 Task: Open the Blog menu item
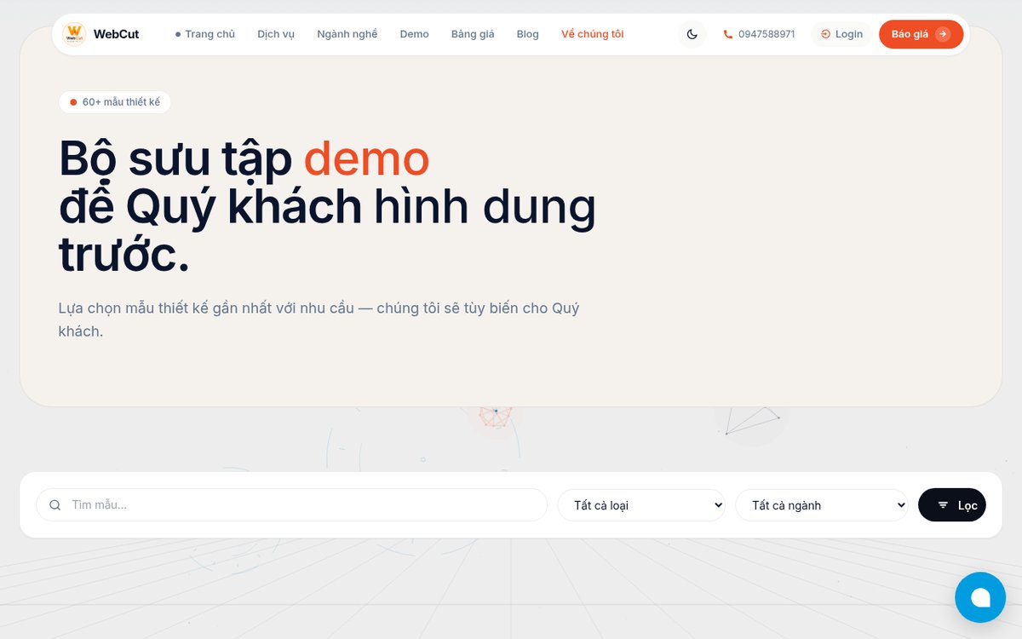click(528, 34)
